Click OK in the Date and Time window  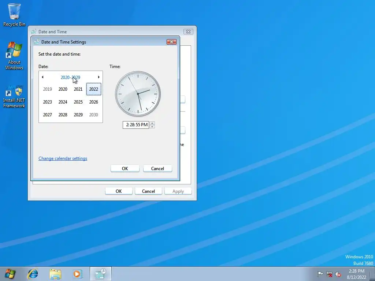pos(119,191)
